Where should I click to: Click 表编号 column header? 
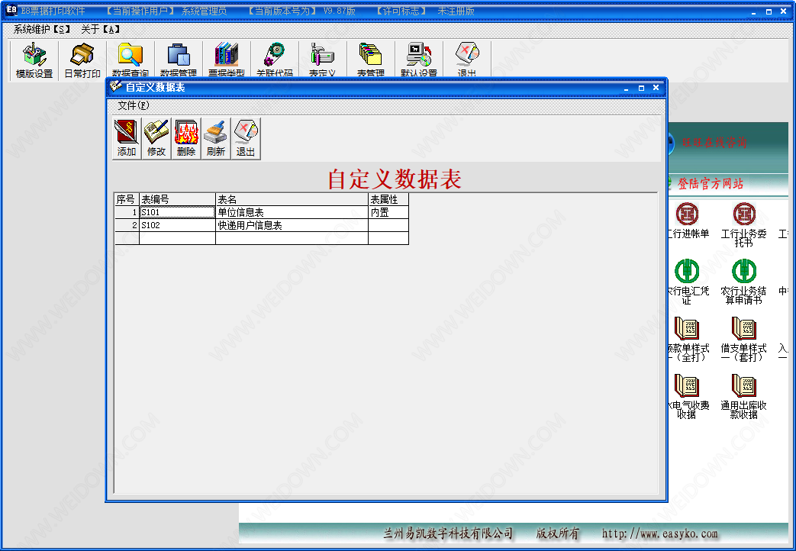pyautogui.click(x=177, y=199)
